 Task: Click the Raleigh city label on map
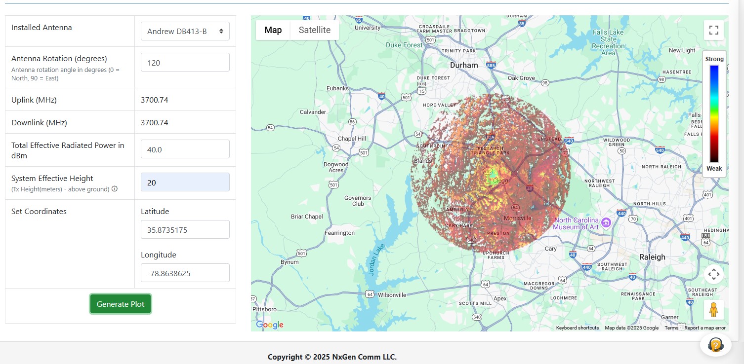tap(652, 257)
